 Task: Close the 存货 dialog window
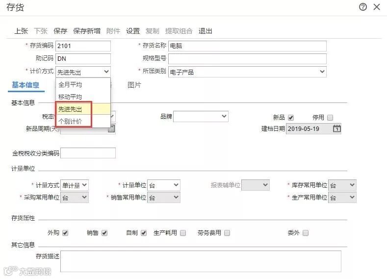(377, 7)
